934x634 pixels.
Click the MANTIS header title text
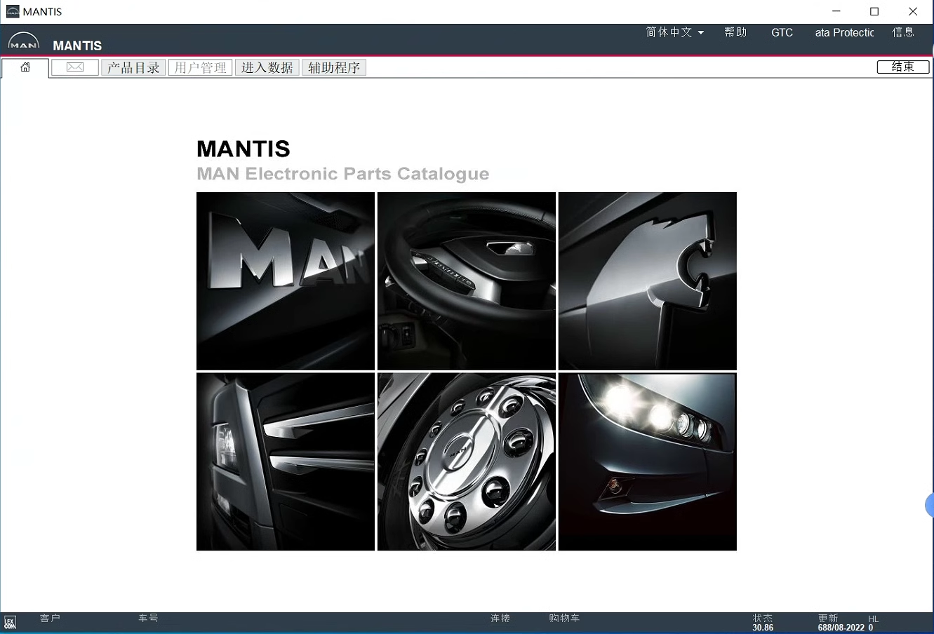(x=77, y=46)
